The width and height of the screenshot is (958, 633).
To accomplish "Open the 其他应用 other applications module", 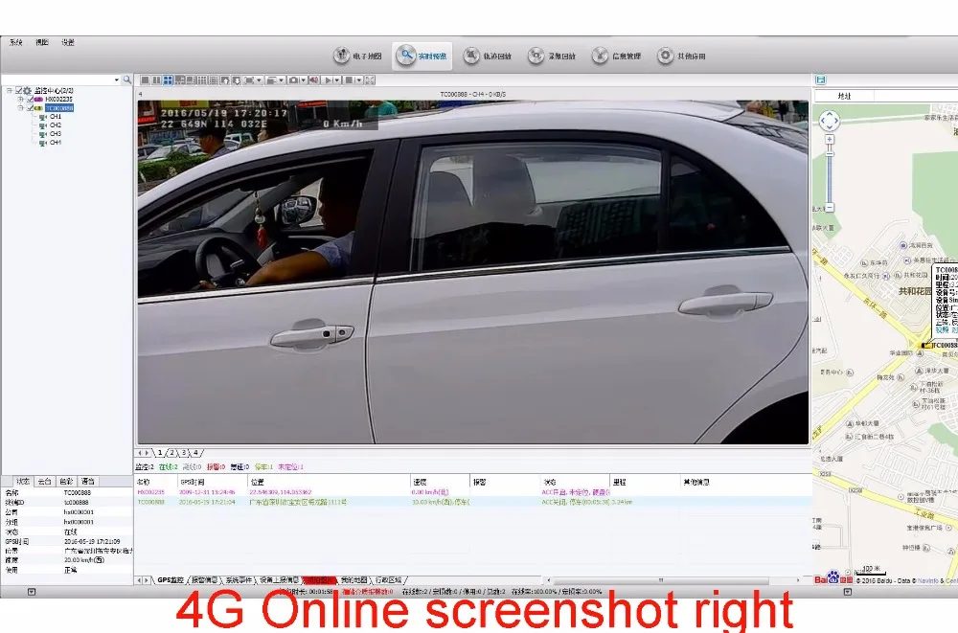I will point(681,57).
